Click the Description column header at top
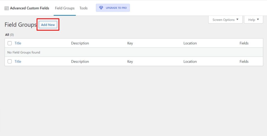This screenshot has width=267, height=136. click(80, 43)
